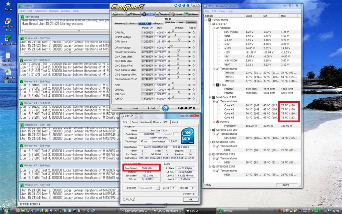Open the Graphics tab in EasyTune6
Viewport: 342px width, 214px height.
pyautogui.click(x=163, y=14)
